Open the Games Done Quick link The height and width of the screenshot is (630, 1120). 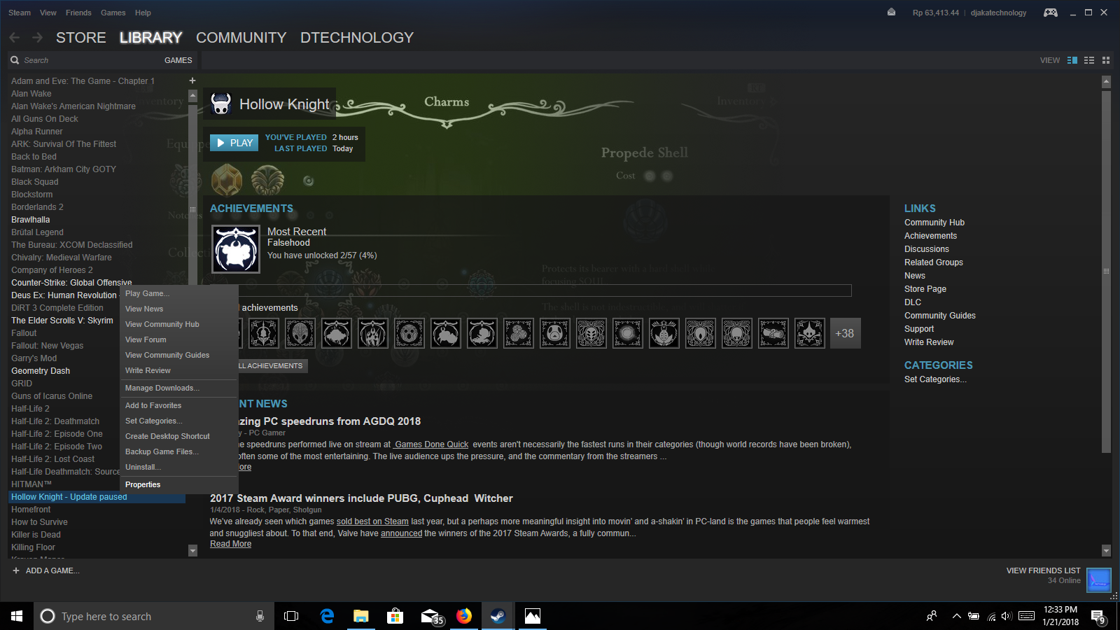[431, 444]
